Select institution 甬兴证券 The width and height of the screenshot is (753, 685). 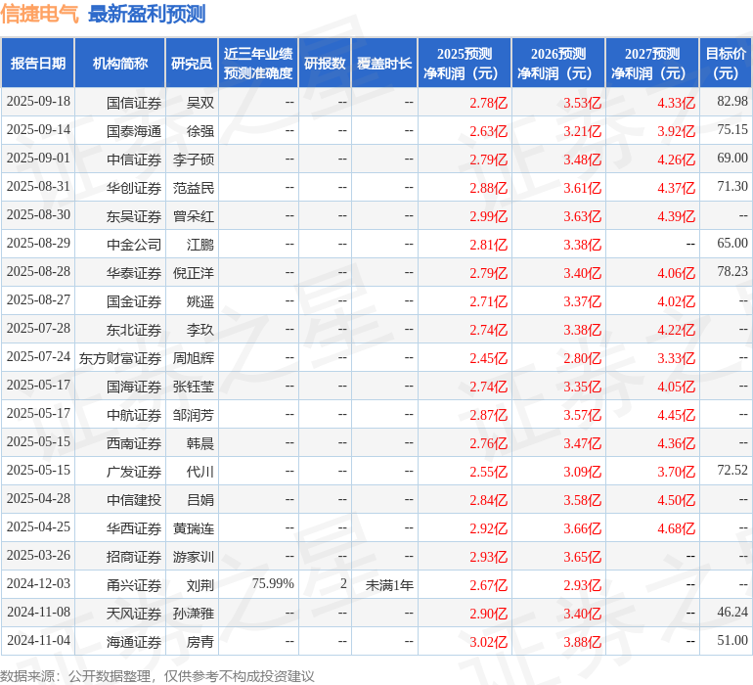point(134,585)
